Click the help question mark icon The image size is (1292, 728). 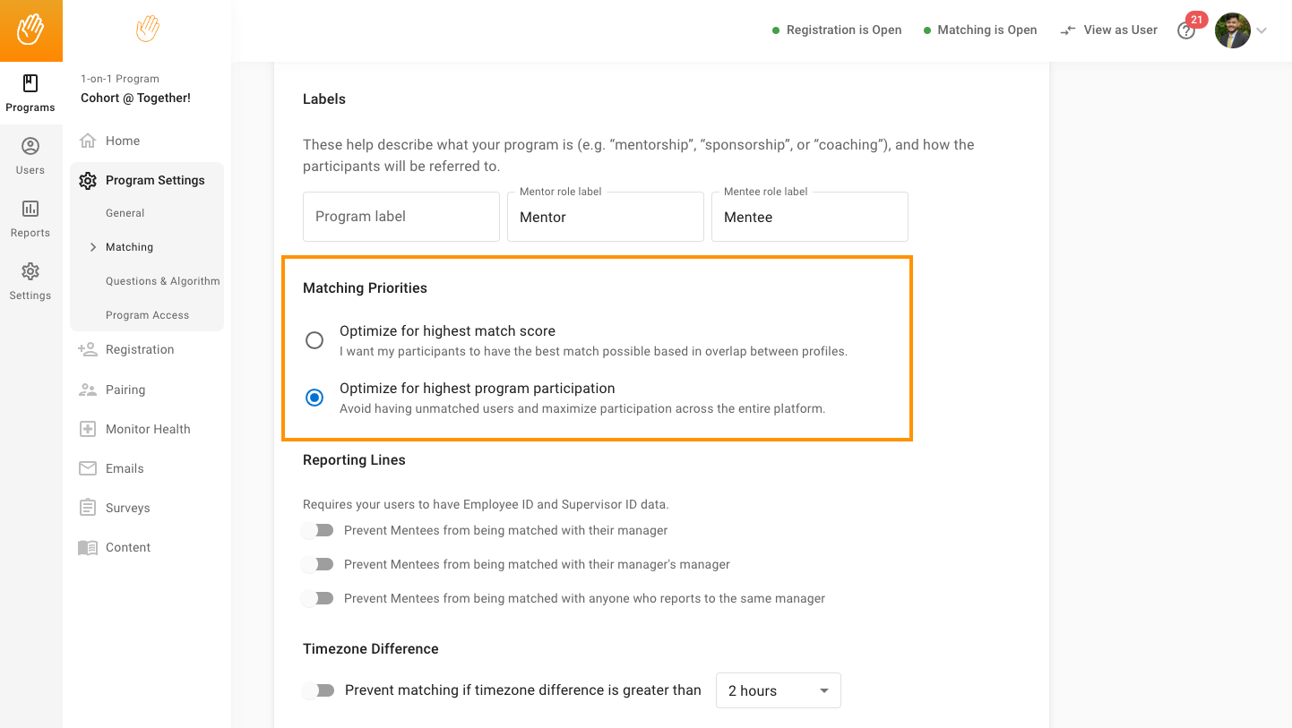click(1186, 31)
